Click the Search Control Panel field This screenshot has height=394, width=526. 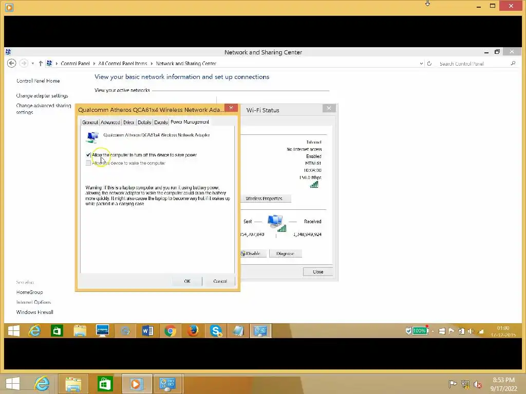[473, 64]
